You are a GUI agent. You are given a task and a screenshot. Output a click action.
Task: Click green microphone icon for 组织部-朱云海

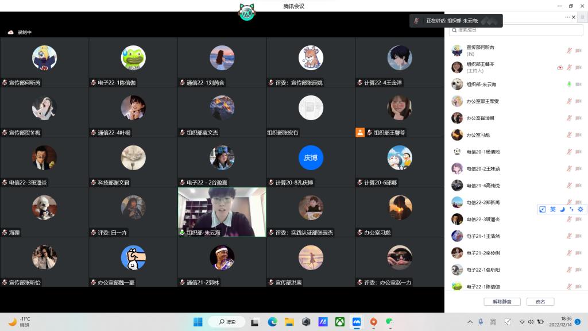pyautogui.click(x=569, y=84)
